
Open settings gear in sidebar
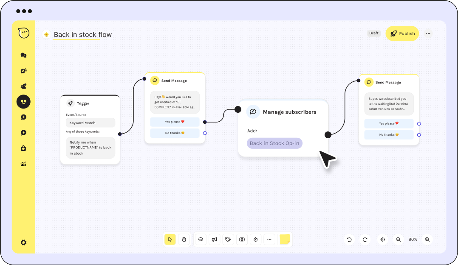pyautogui.click(x=23, y=243)
